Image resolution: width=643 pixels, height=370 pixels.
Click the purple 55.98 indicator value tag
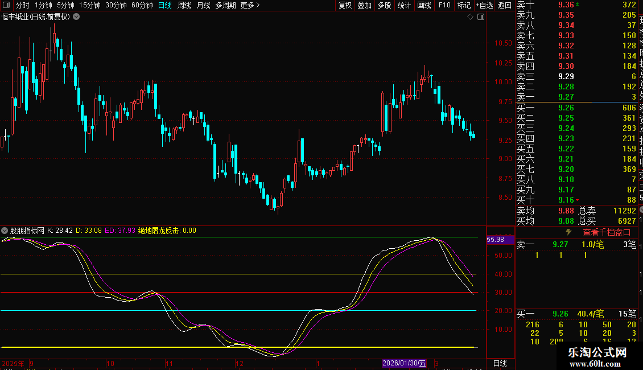tap(496, 240)
